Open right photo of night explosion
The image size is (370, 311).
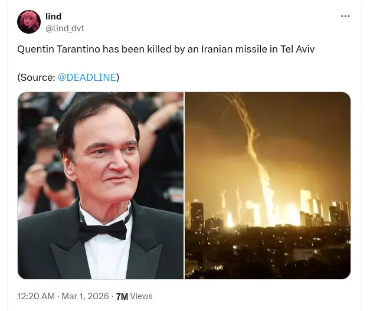point(268,185)
